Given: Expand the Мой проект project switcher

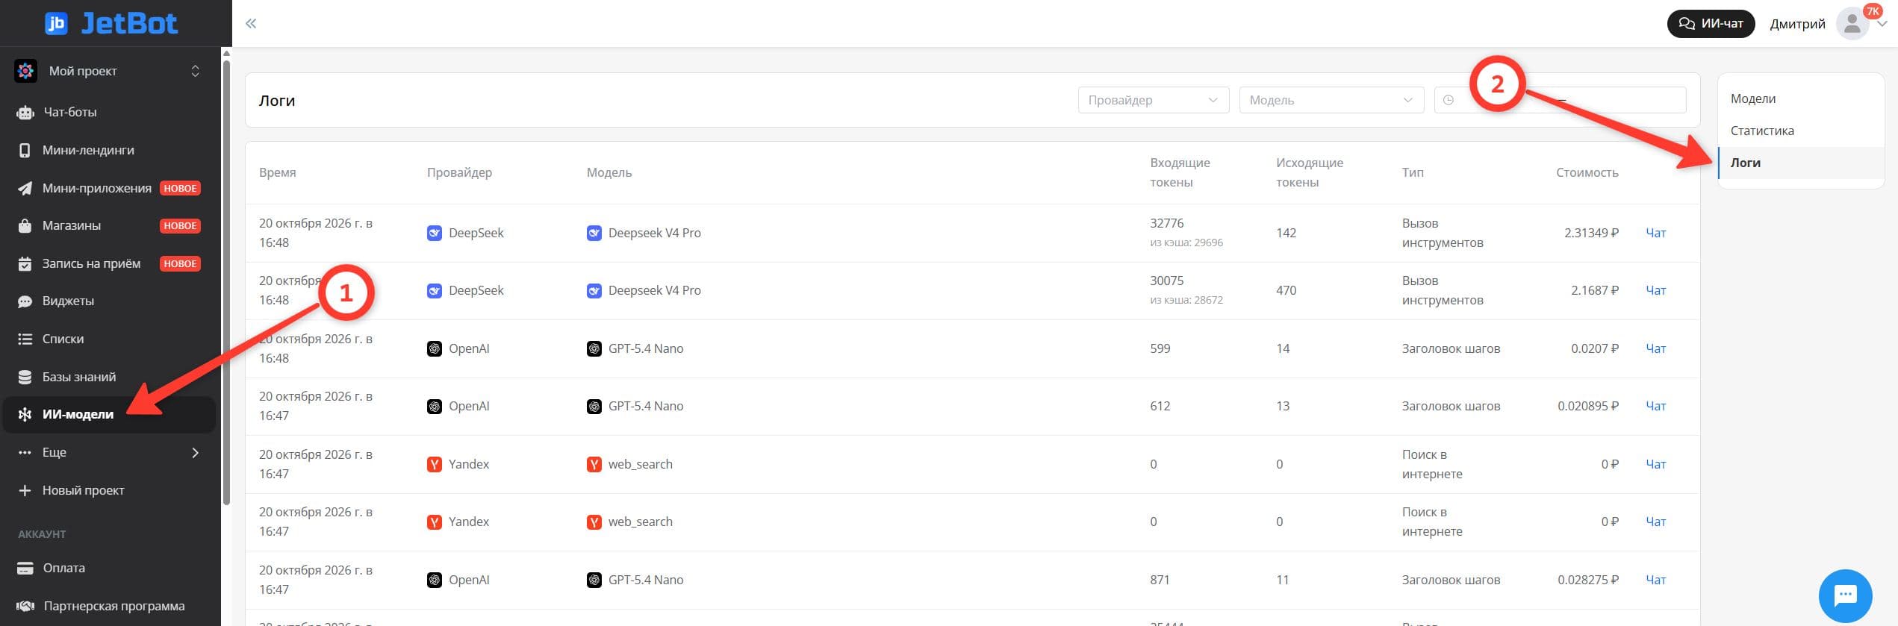Looking at the screenshot, I should click(108, 71).
